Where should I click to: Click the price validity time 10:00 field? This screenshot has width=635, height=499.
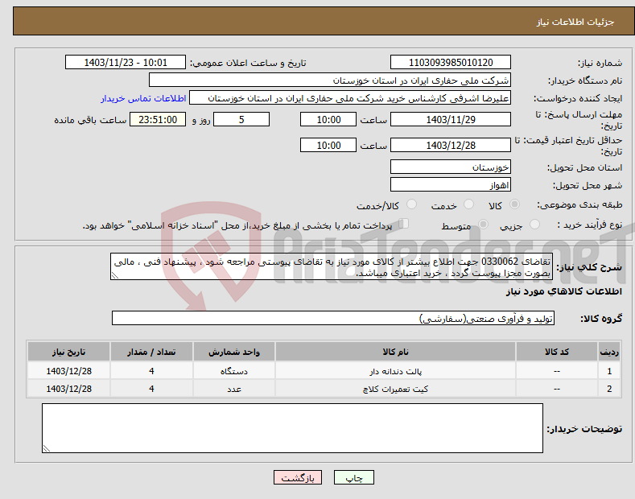328,145
